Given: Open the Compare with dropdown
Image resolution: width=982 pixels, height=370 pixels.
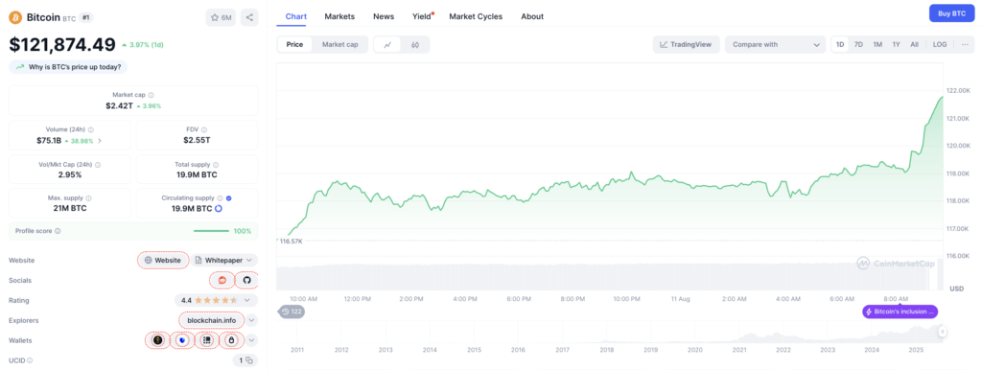Looking at the screenshot, I should point(775,44).
